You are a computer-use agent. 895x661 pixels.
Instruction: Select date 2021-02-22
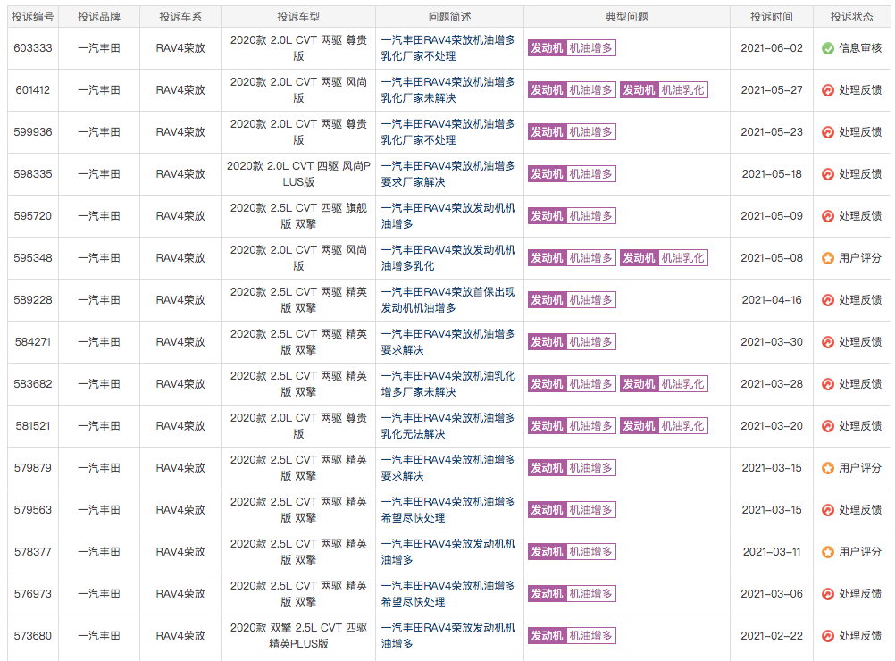[x=772, y=636]
